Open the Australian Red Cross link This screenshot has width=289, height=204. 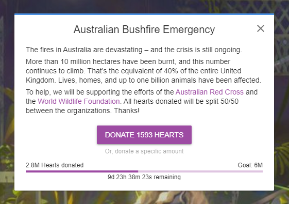tap(209, 92)
